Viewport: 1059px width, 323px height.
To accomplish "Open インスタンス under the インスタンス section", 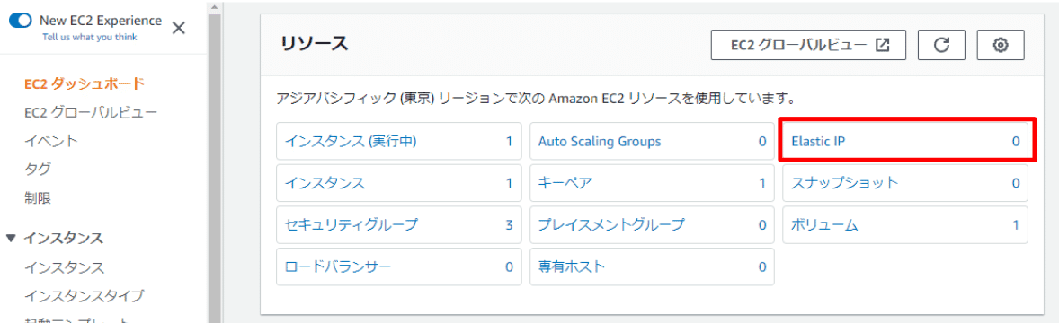I will tap(64, 267).
